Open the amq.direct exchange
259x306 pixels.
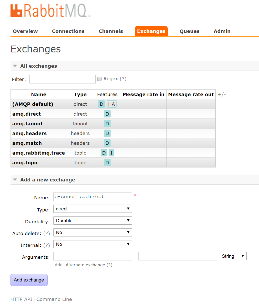(x=27, y=114)
